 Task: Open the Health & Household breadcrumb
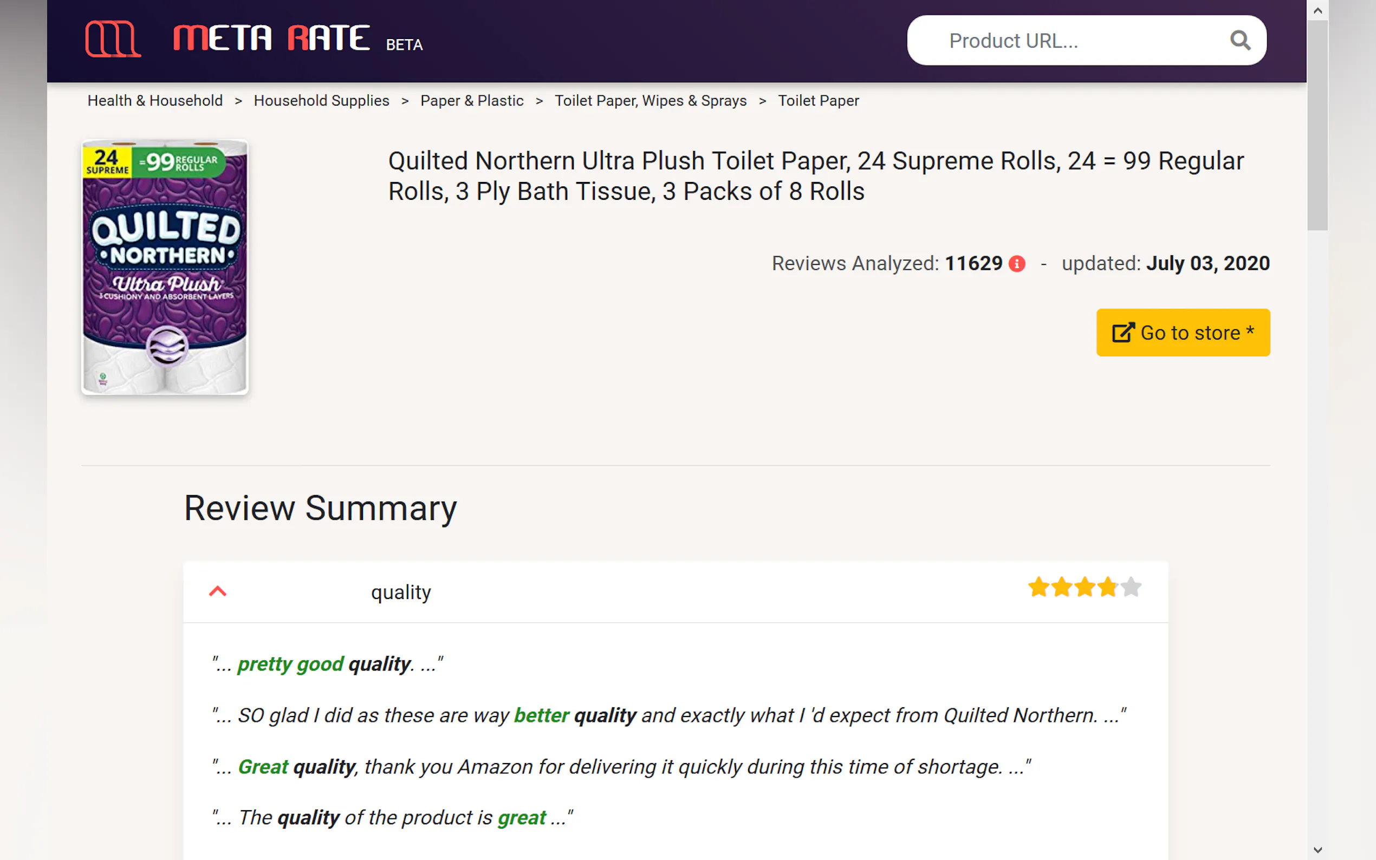pos(155,101)
